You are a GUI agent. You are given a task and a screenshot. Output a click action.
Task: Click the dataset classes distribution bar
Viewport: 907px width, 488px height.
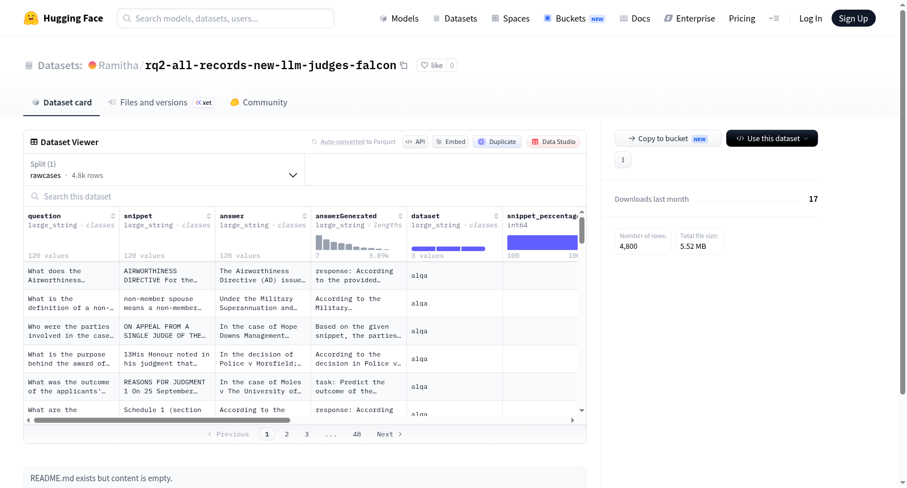448,248
